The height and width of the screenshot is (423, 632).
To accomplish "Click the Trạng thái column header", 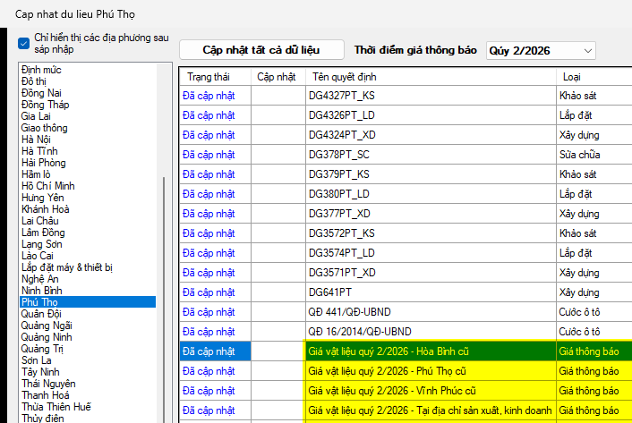I will (x=208, y=77).
